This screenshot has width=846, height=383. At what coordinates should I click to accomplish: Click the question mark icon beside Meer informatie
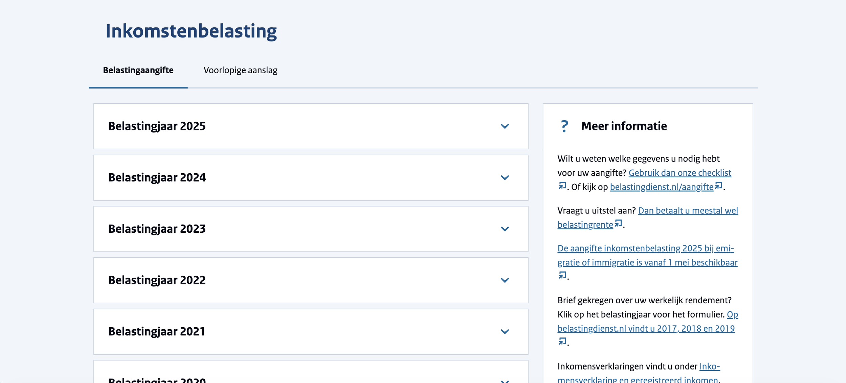tap(564, 126)
